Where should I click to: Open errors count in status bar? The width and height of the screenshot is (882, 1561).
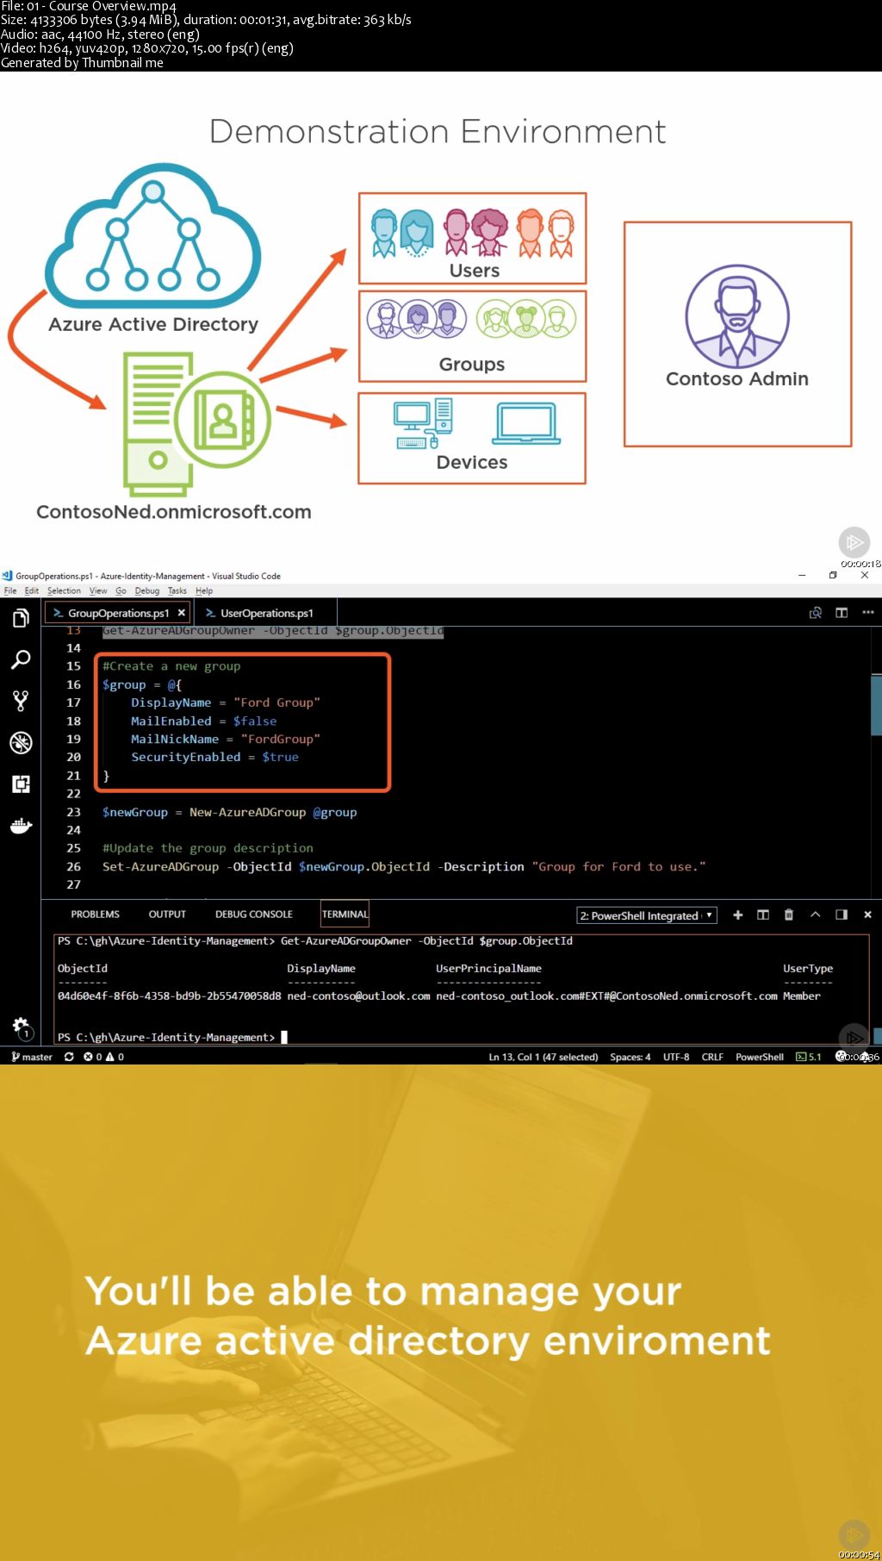coord(93,1057)
